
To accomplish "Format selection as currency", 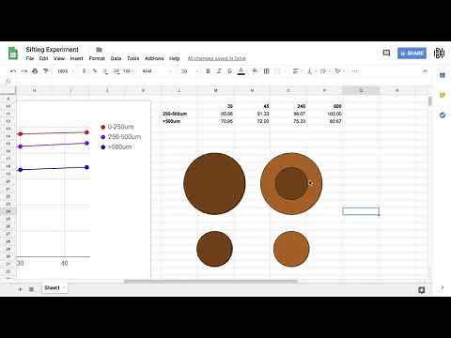I will 84,71.
